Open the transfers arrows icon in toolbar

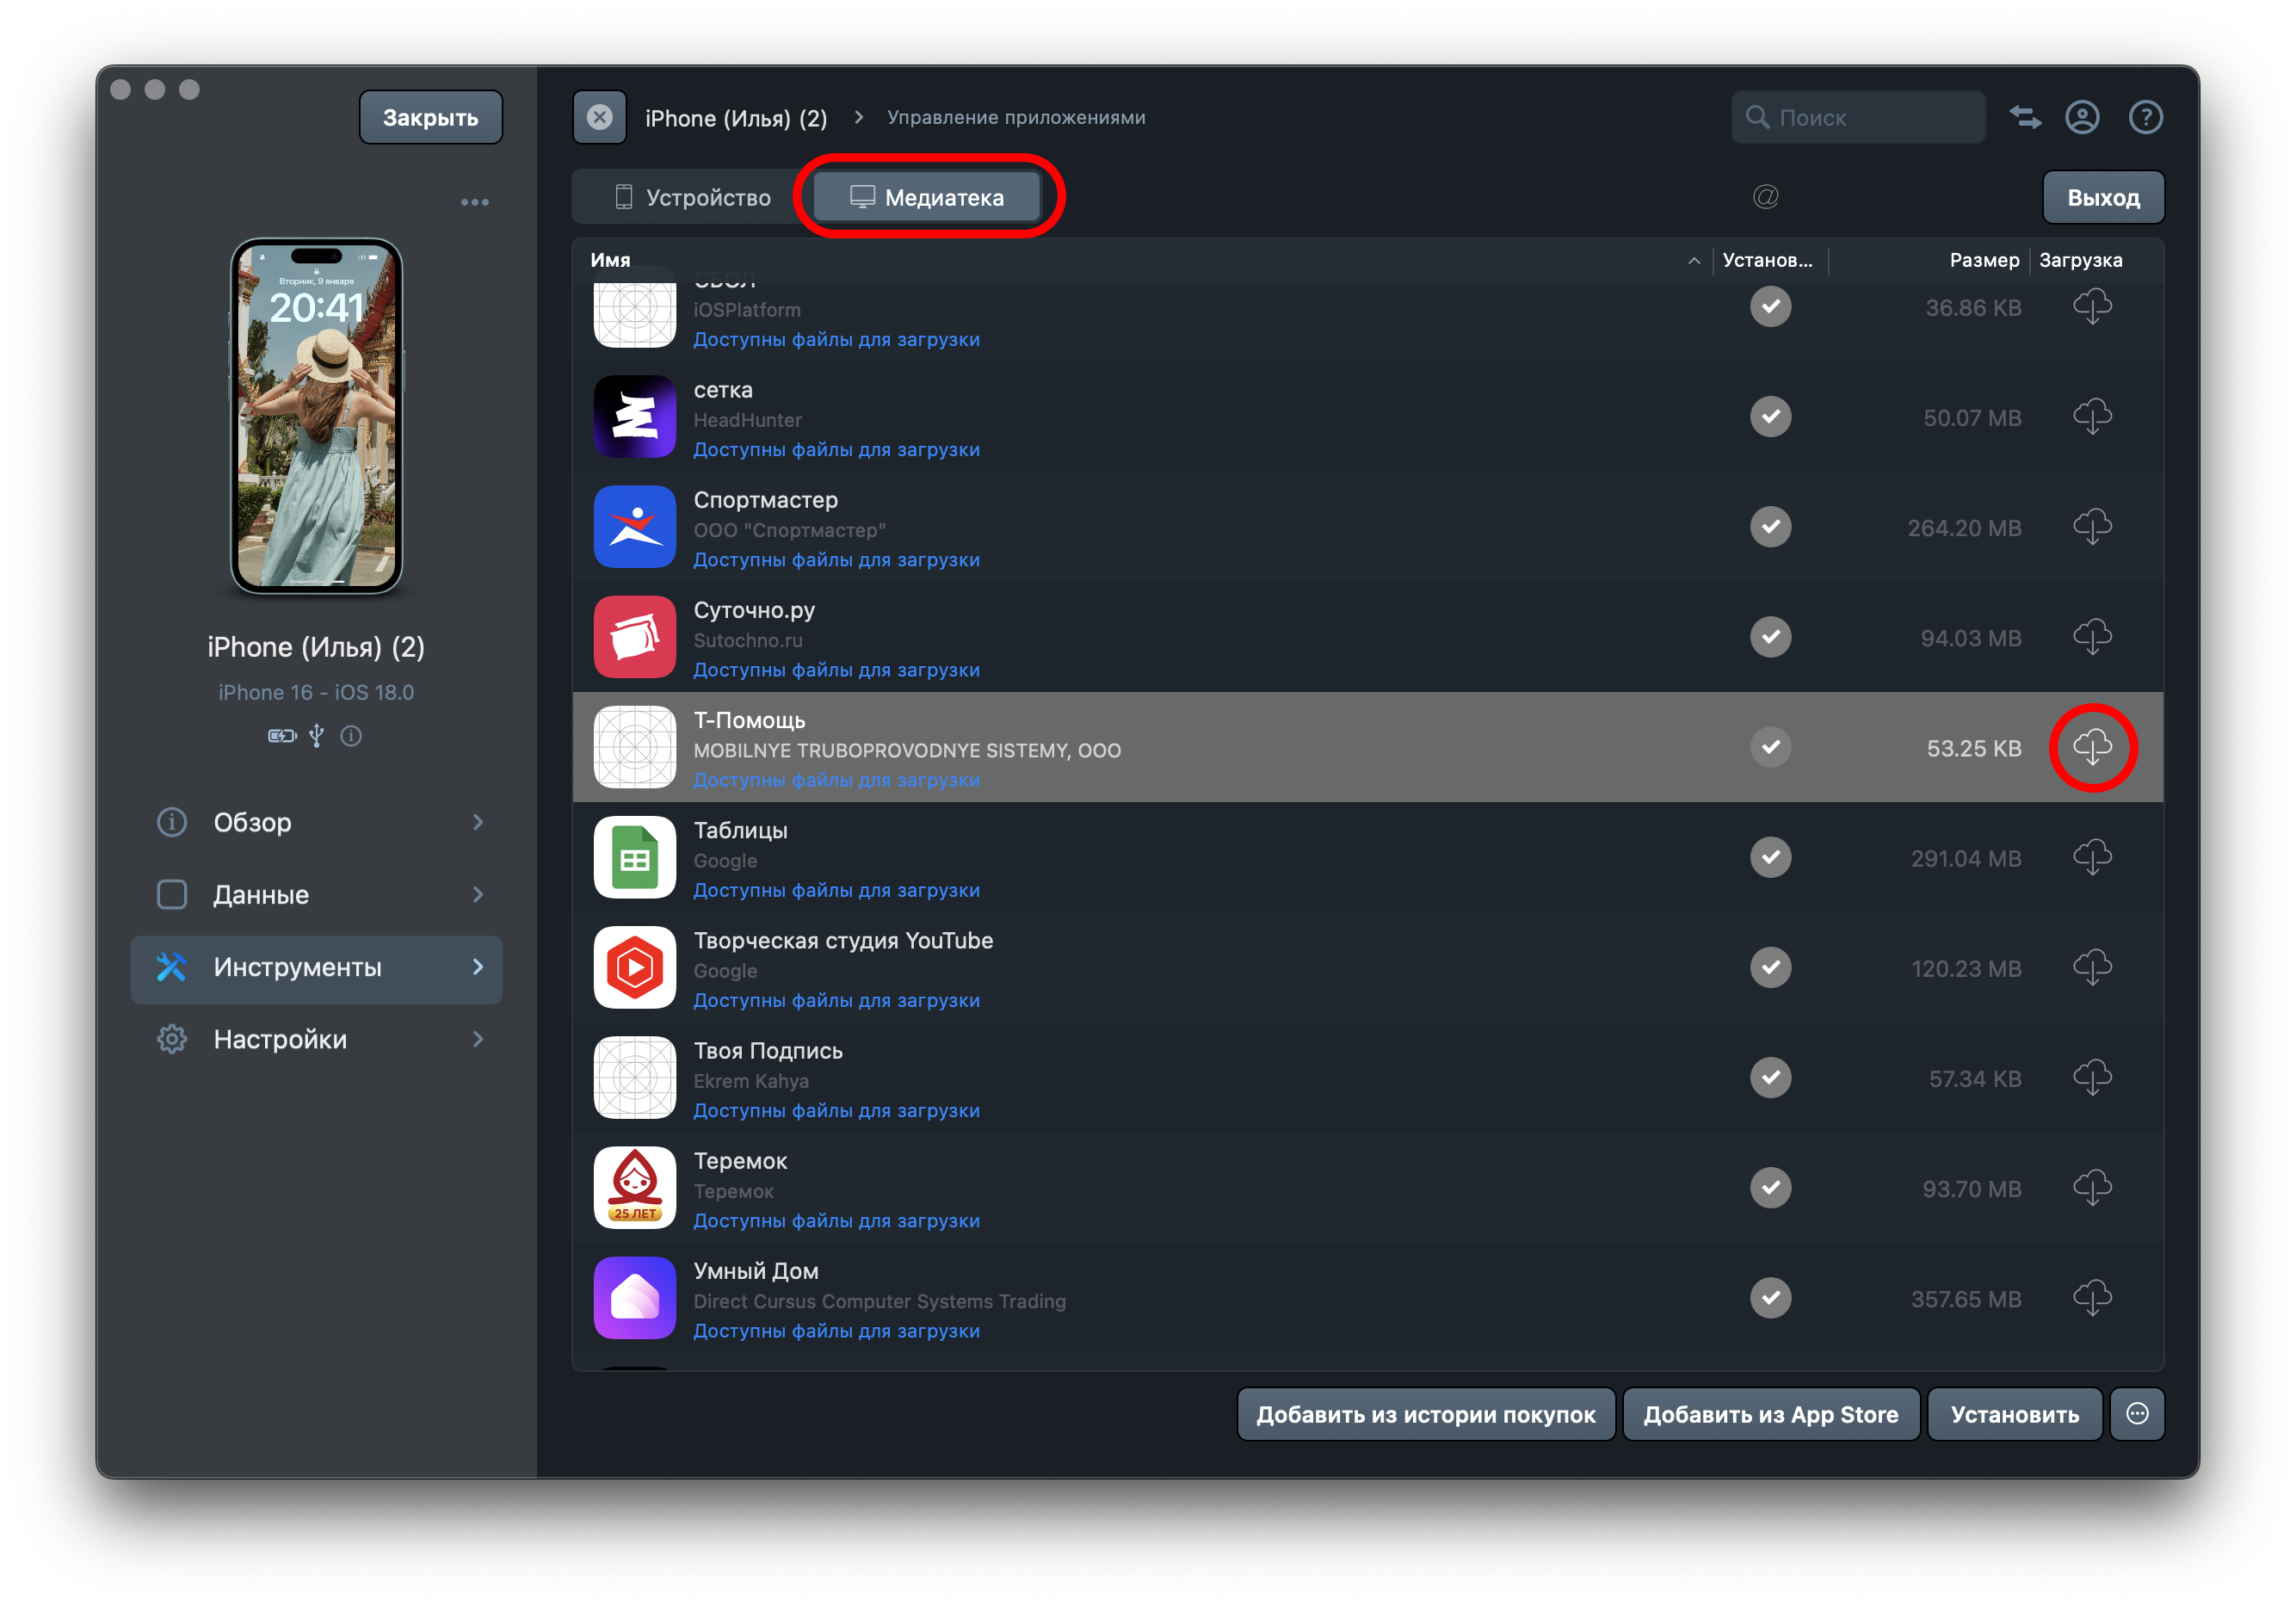(x=2025, y=117)
